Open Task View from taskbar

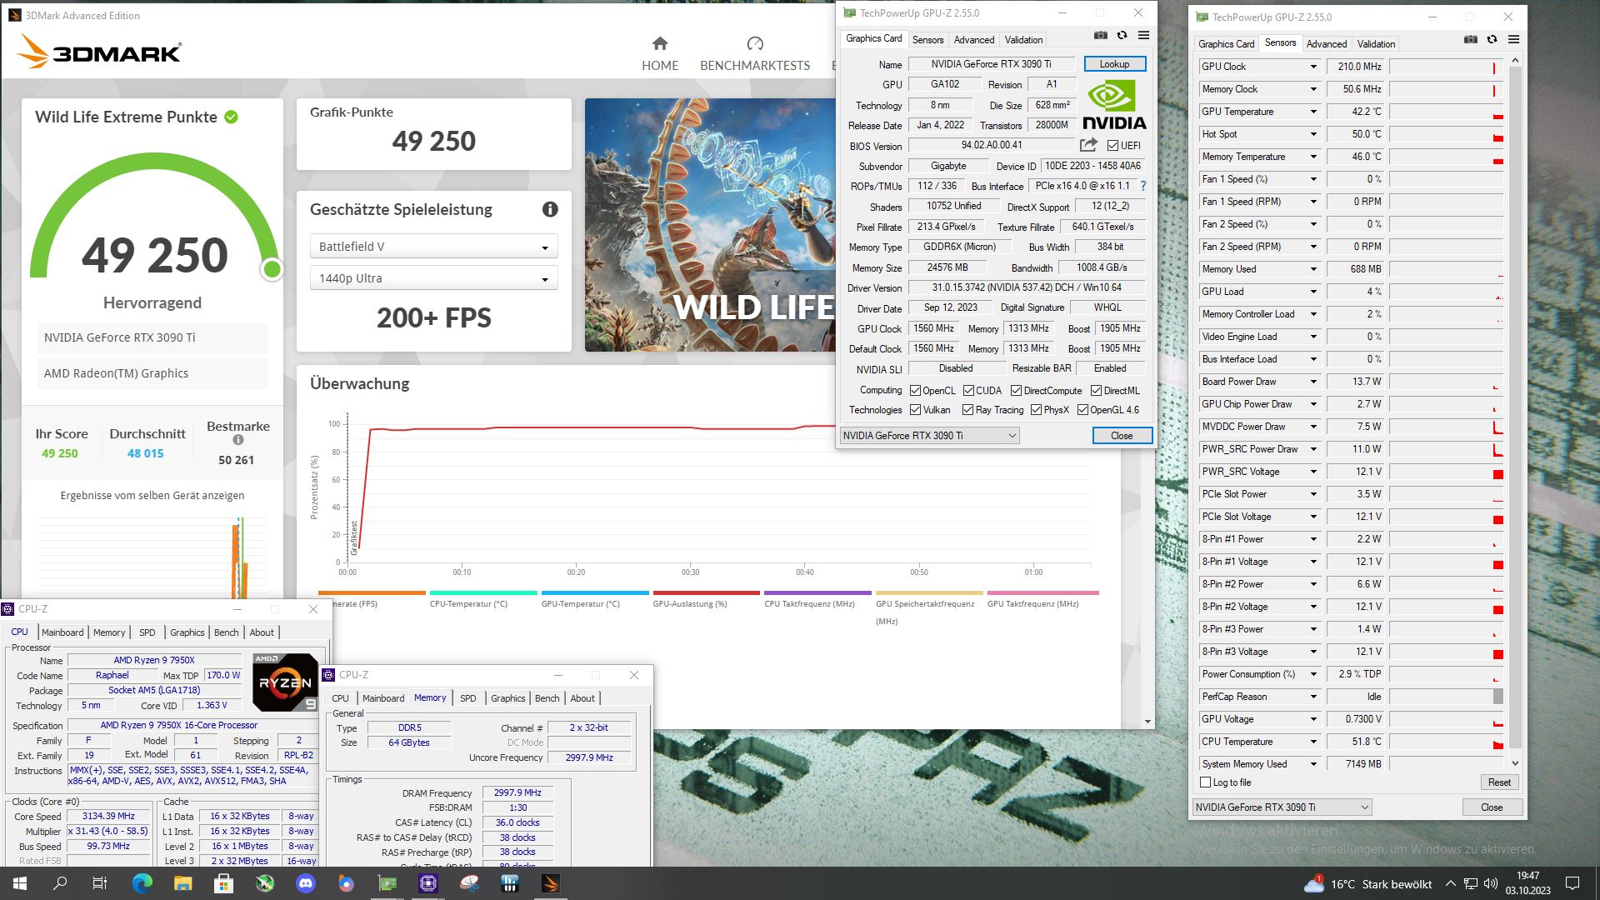(x=100, y=883)
